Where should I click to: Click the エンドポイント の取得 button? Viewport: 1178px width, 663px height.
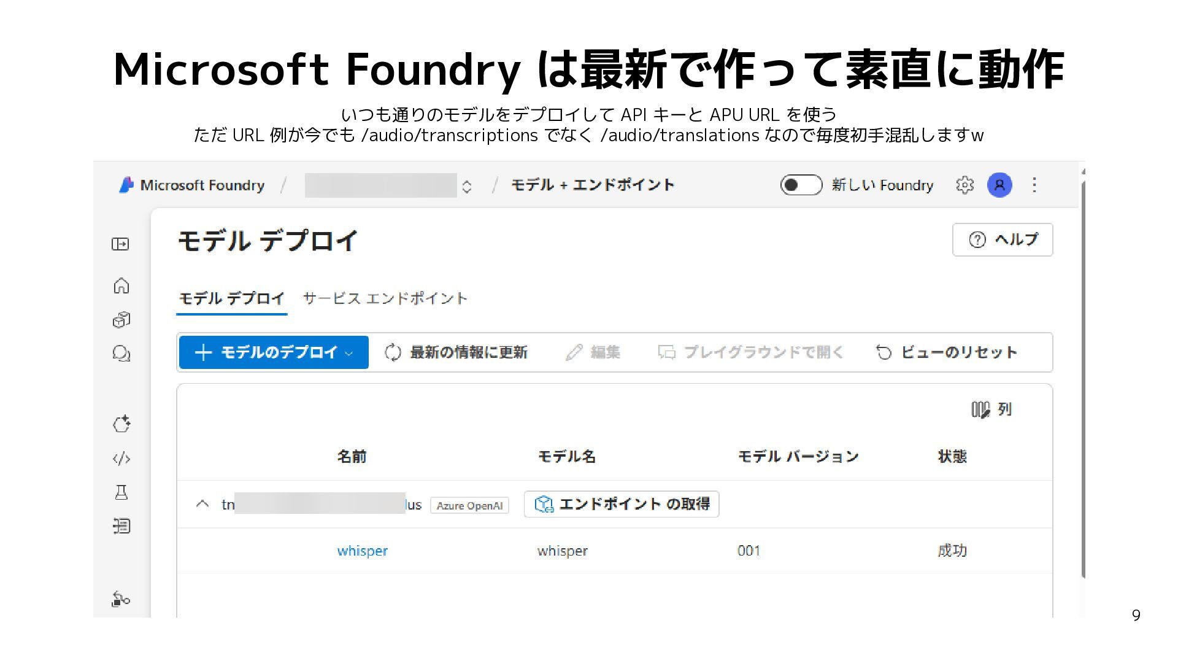(622, 504)
